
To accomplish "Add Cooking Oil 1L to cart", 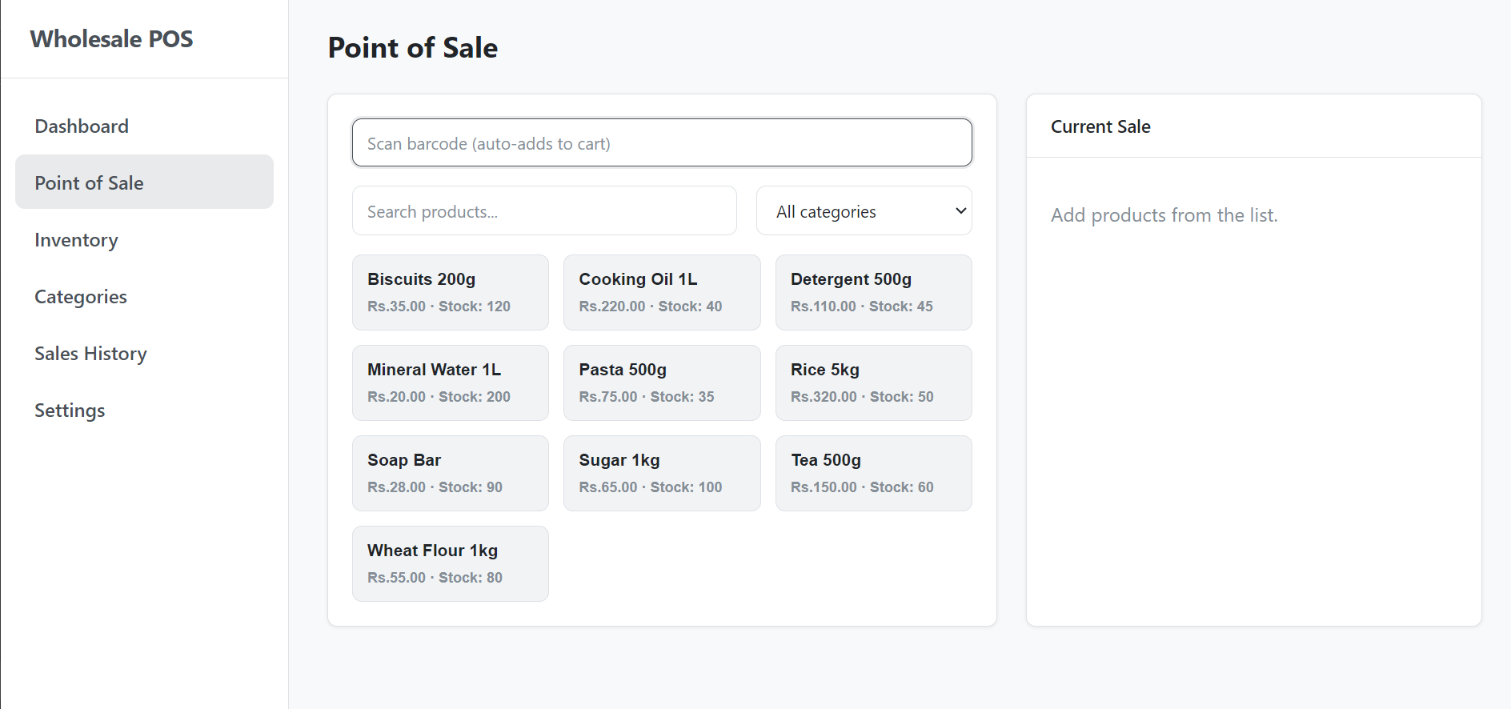I will pos(662,293).
